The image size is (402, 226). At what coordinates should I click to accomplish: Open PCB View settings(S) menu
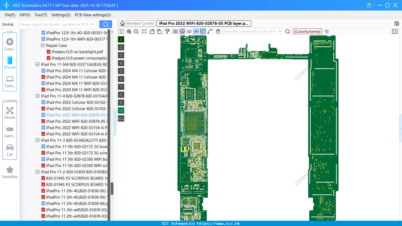tap(93, 15)
